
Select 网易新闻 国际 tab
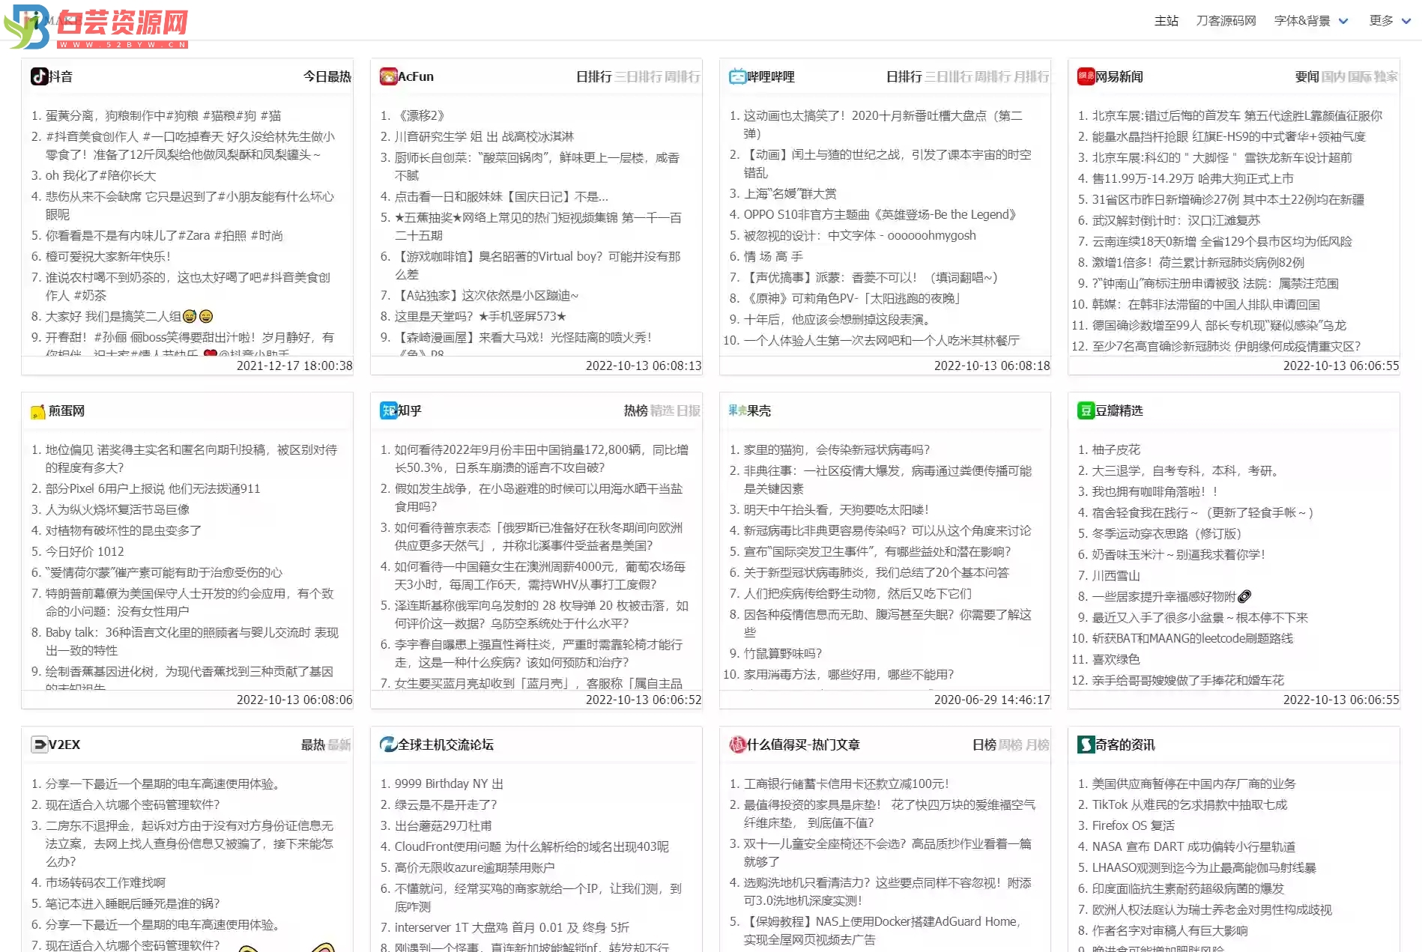[1360, 76]
